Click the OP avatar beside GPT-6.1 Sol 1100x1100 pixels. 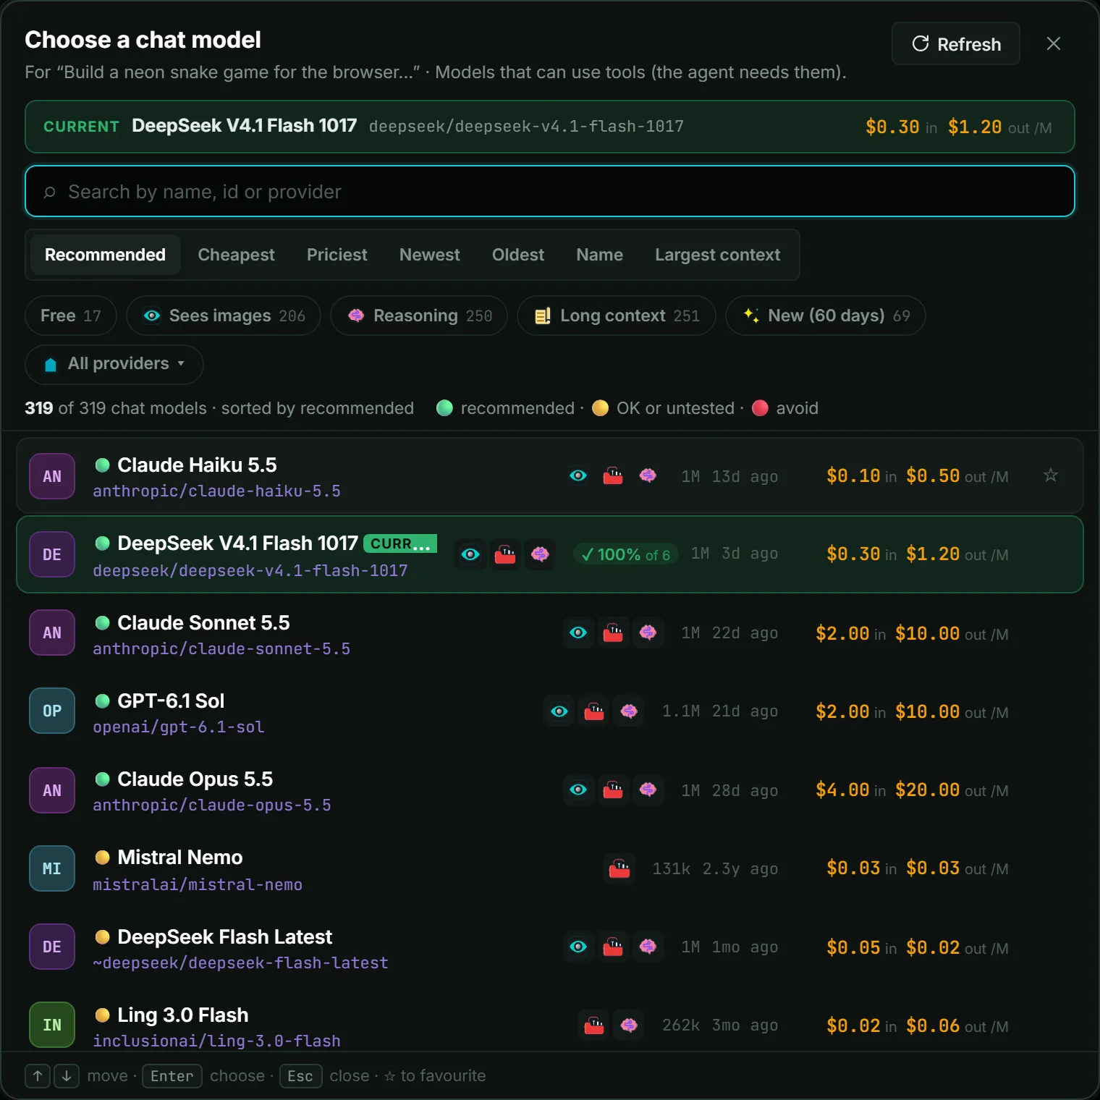52,711
